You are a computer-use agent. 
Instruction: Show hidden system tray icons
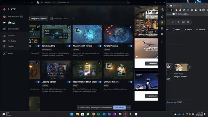pos(171,114)
